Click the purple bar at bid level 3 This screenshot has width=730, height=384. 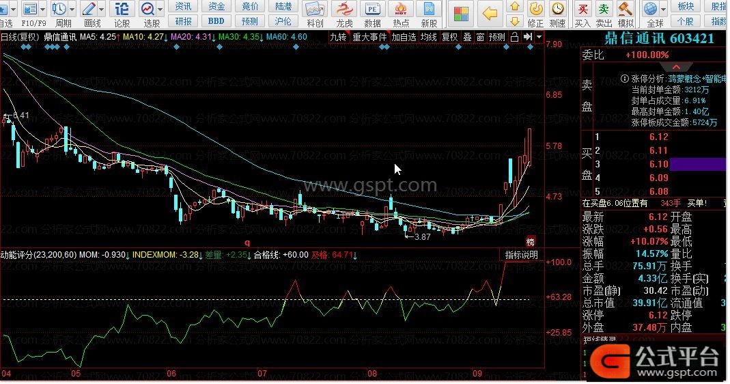coord(697,164)
